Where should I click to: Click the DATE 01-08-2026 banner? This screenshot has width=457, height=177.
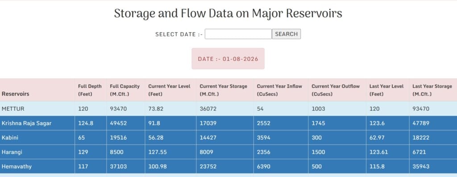point(228,59)
